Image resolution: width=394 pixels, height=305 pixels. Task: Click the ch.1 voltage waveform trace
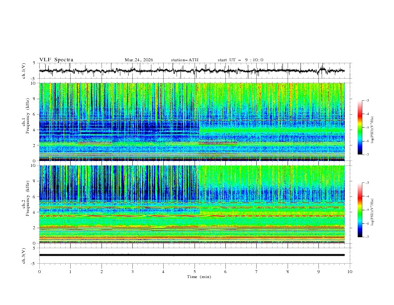pyautogui.click(x=192, y=71)
